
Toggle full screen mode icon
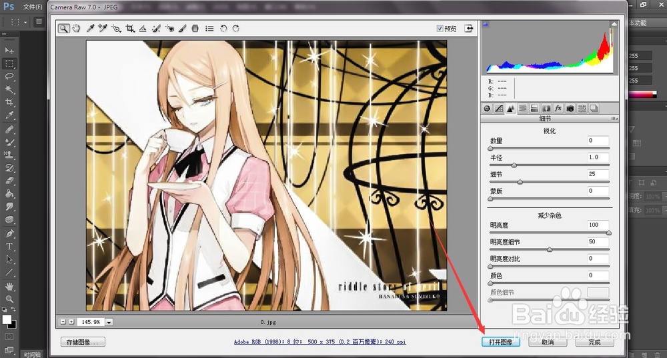coord(469,29)
